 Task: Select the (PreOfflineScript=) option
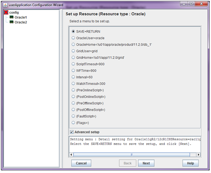pos(88,103)
